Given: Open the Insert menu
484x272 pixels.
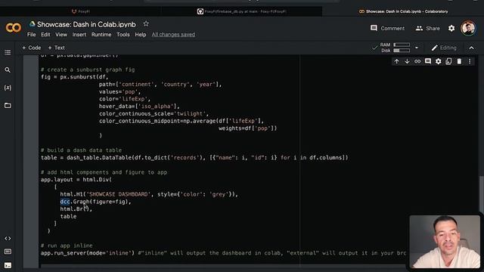Looking at the screenshot, I should 79,35.
